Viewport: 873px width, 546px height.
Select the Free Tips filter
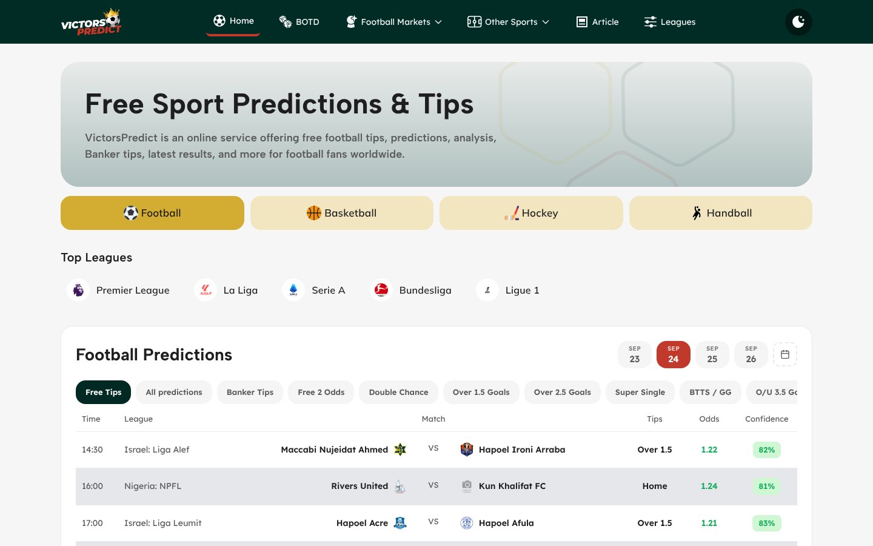(104, 392)
